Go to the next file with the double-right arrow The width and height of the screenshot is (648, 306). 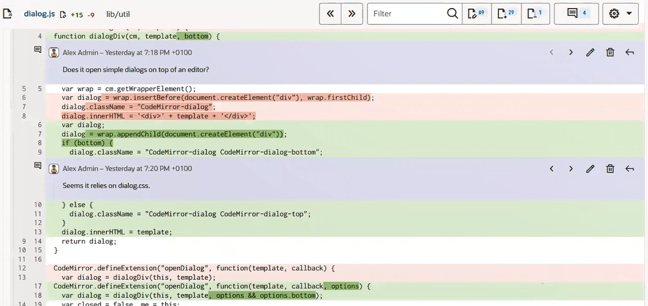click(x=352, y=14)
